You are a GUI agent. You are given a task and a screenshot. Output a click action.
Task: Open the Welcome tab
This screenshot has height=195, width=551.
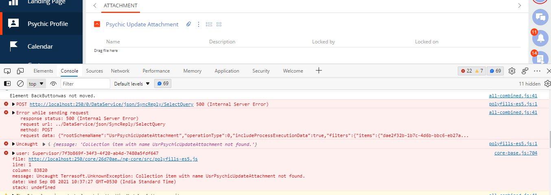(293, 71)
